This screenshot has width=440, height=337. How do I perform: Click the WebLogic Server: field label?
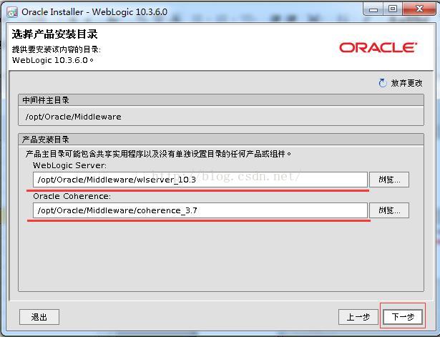[70, 165]
